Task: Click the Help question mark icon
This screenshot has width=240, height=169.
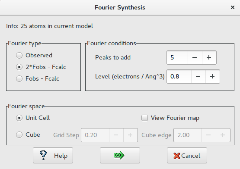Action: pos(43,155)
